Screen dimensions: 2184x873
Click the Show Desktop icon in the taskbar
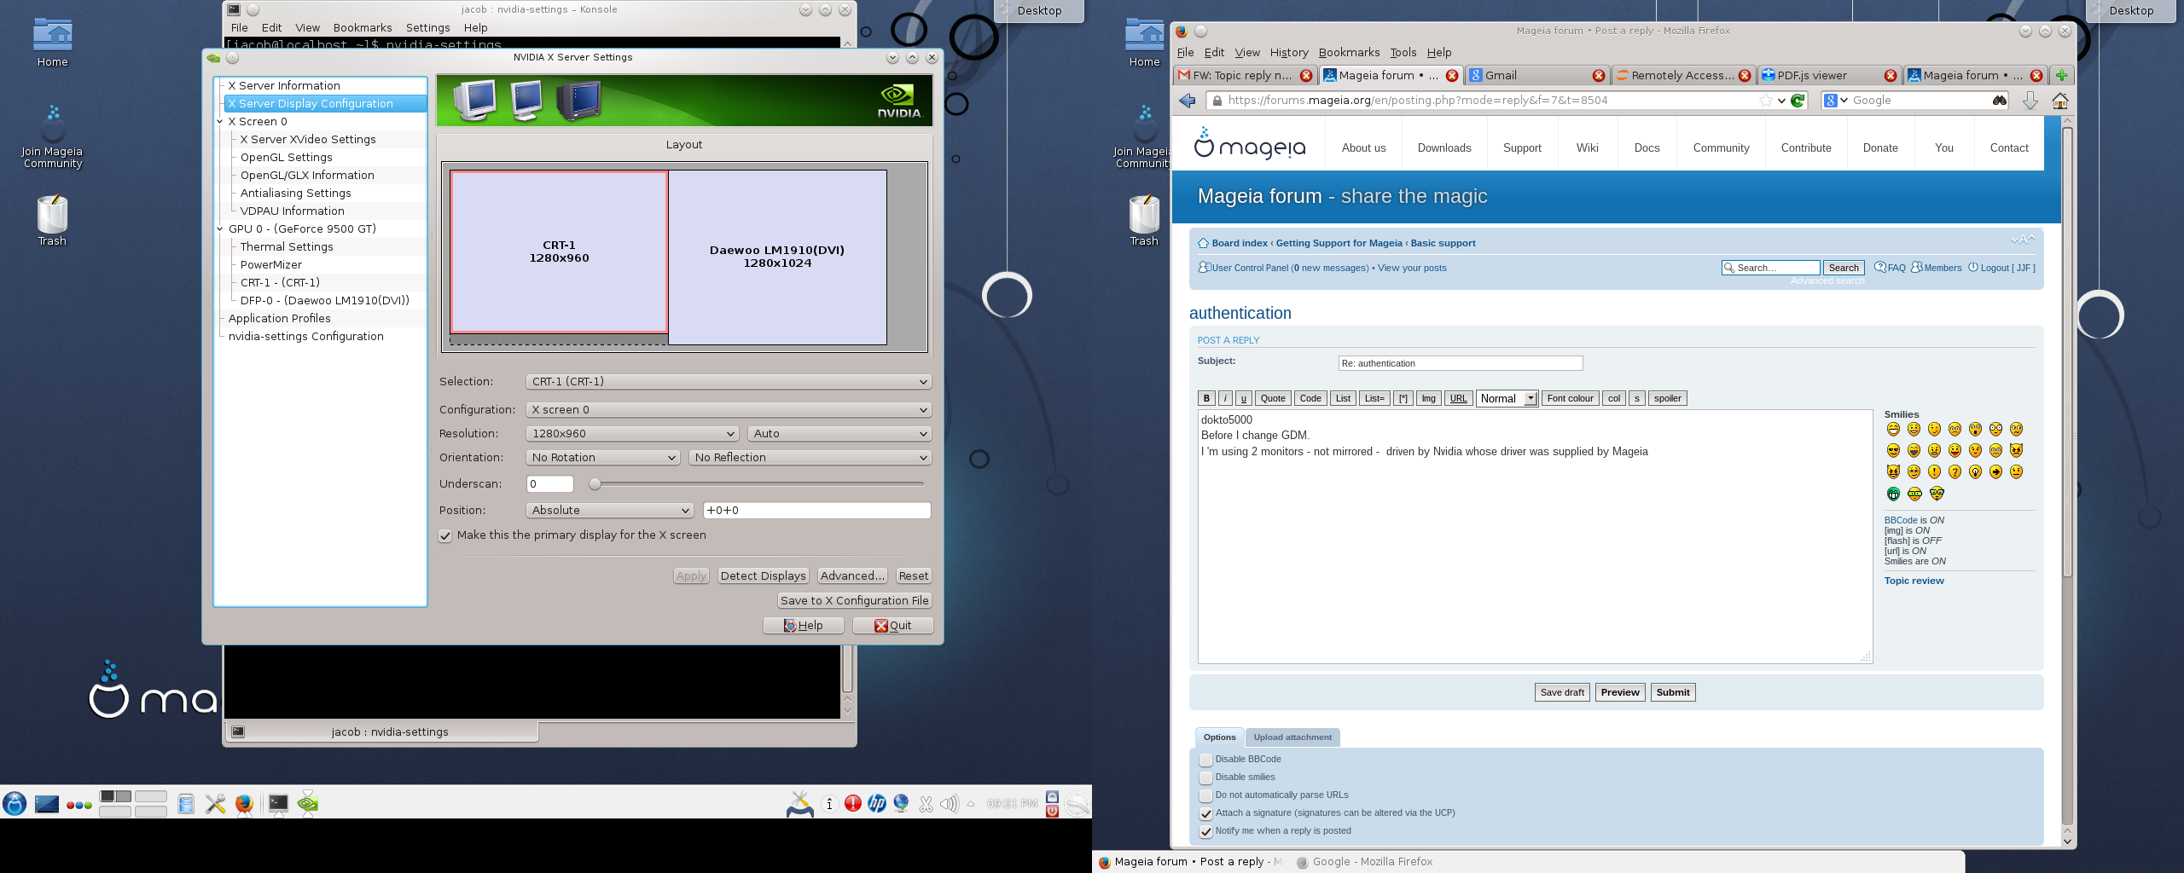[47, 803]
